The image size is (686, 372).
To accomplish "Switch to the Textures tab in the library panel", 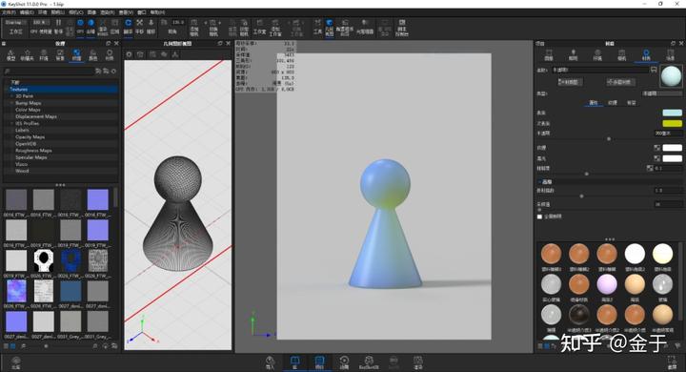I will coord(76,54).
